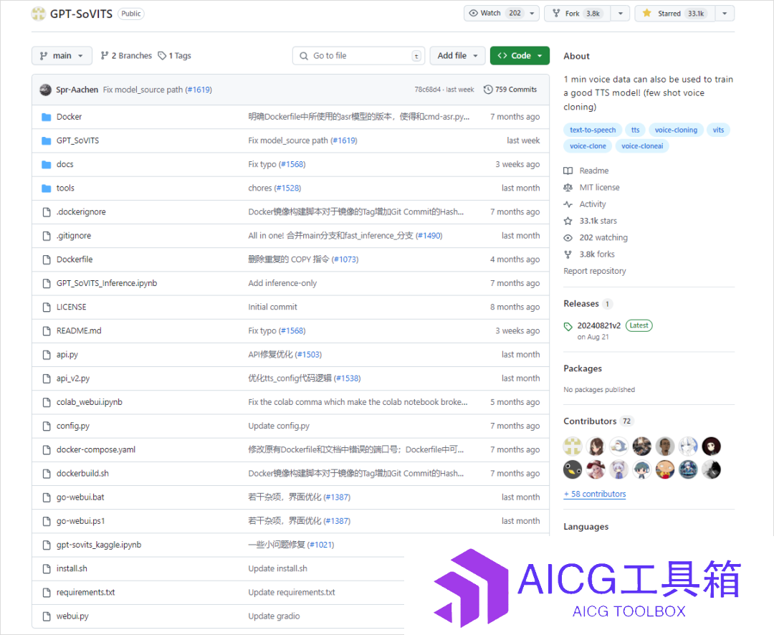Click the star icon beside 33.1k stars
Image resolution: width=774 pixels, height=635 pixels.
tap(568, 221)
